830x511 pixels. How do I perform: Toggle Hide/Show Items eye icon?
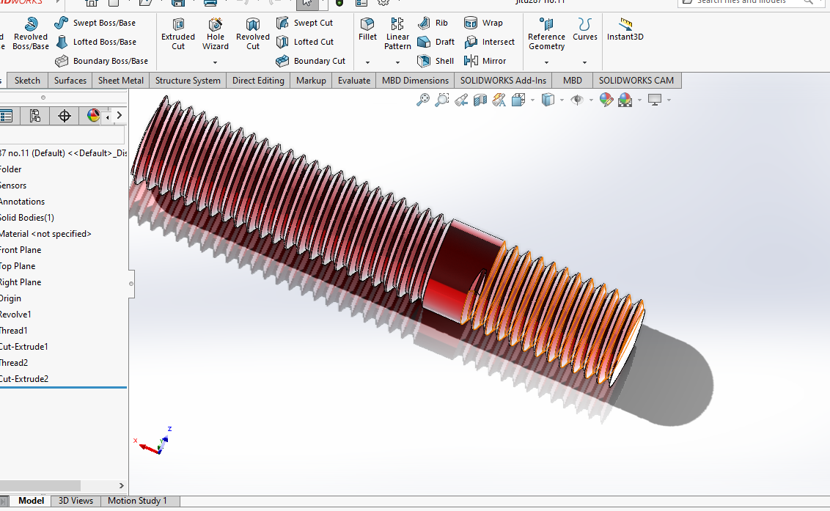[x=577, y=100]
